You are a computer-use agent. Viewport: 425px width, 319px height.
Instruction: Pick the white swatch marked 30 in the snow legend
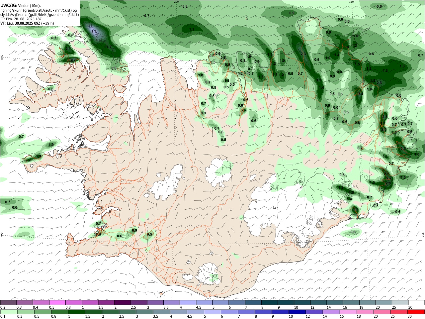pos(416,302)
